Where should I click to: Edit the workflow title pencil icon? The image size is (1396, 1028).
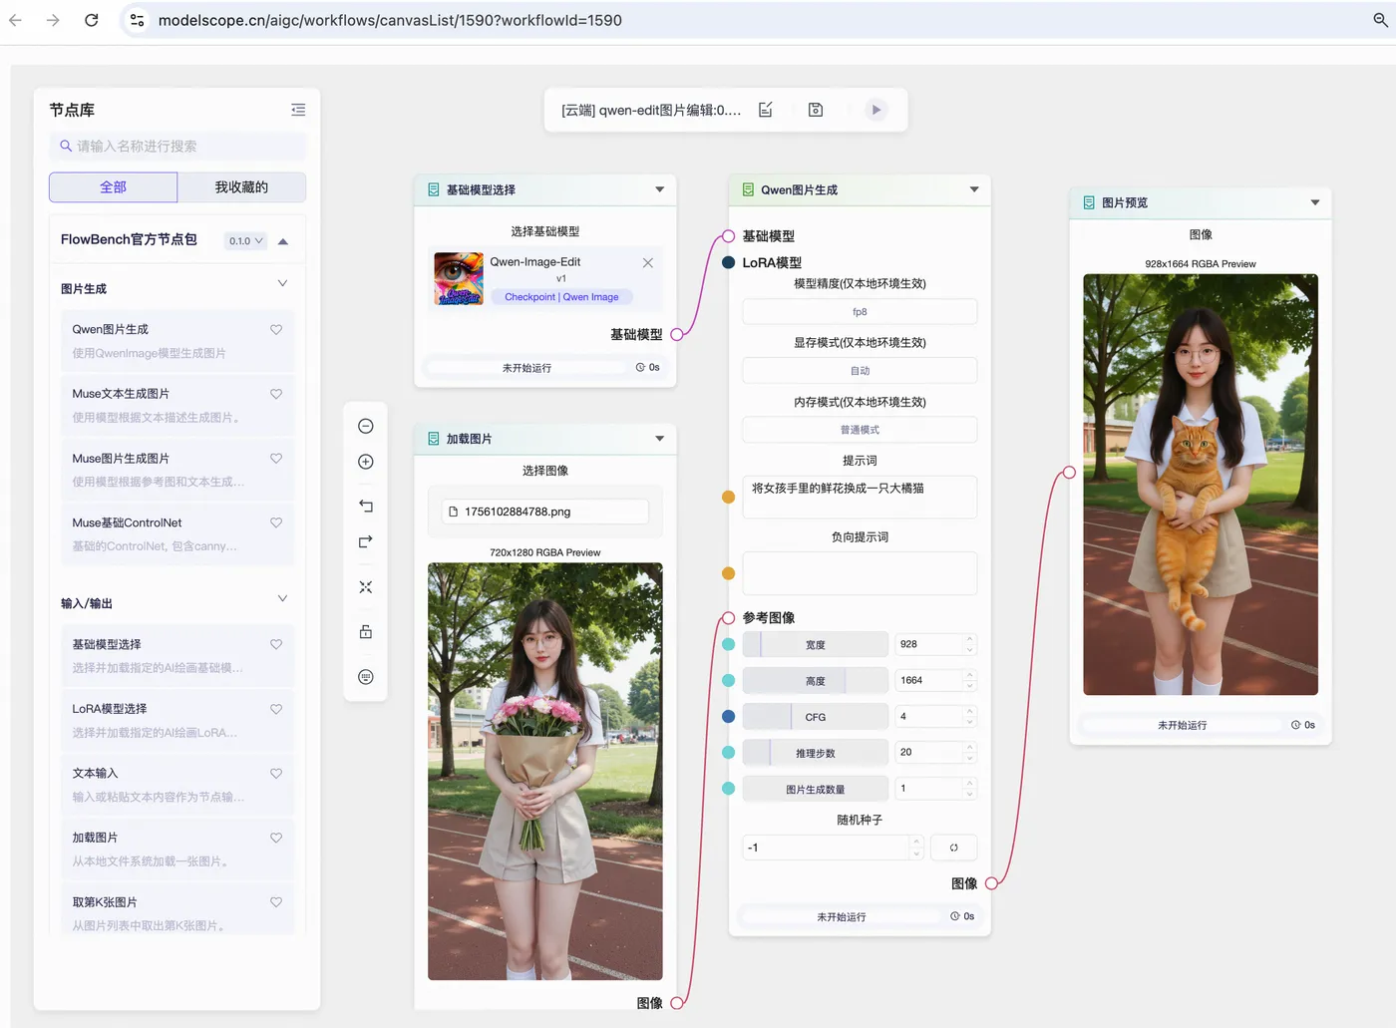[x=766, y=110]
